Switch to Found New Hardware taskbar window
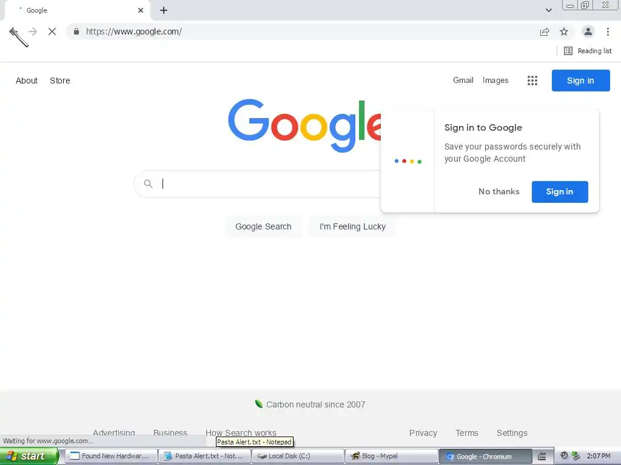The image size is (621, 465). [x=112, y=457]
